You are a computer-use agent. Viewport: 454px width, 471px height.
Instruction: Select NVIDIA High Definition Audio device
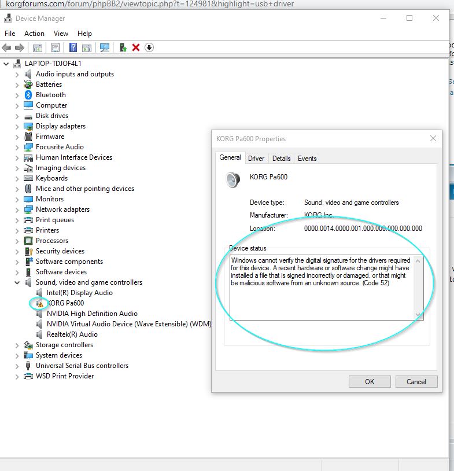[x=92, y=313]
